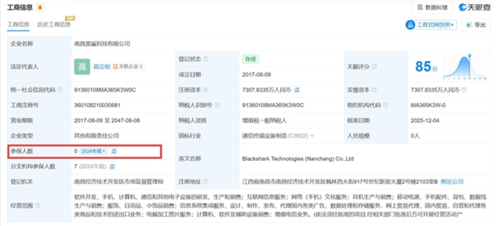496x226 pixels.
Task: Click business term 2017-08-09 至 2047-08-08
Action: coord(107,121)
